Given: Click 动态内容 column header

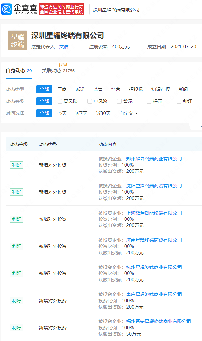Looking at the screenshot, I should pyautogui.click(x=107, y=144).
